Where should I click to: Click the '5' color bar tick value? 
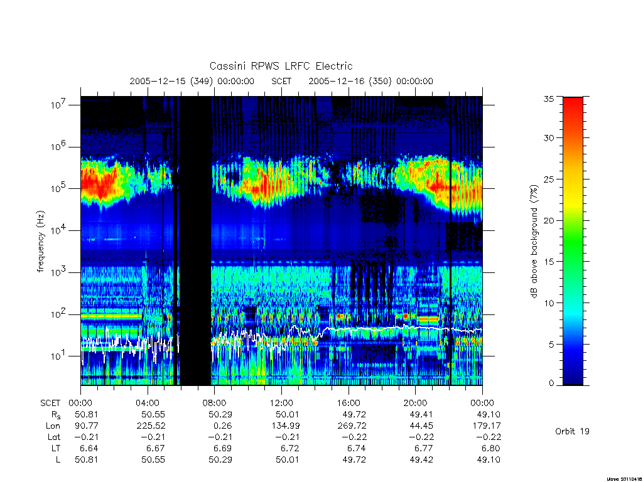click(551, 345)
